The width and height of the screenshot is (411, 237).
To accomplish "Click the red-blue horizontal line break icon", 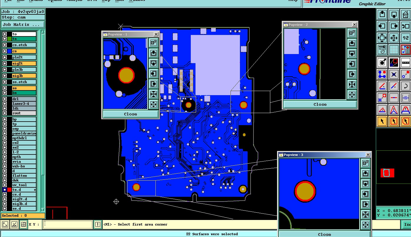I will [394, 98].
